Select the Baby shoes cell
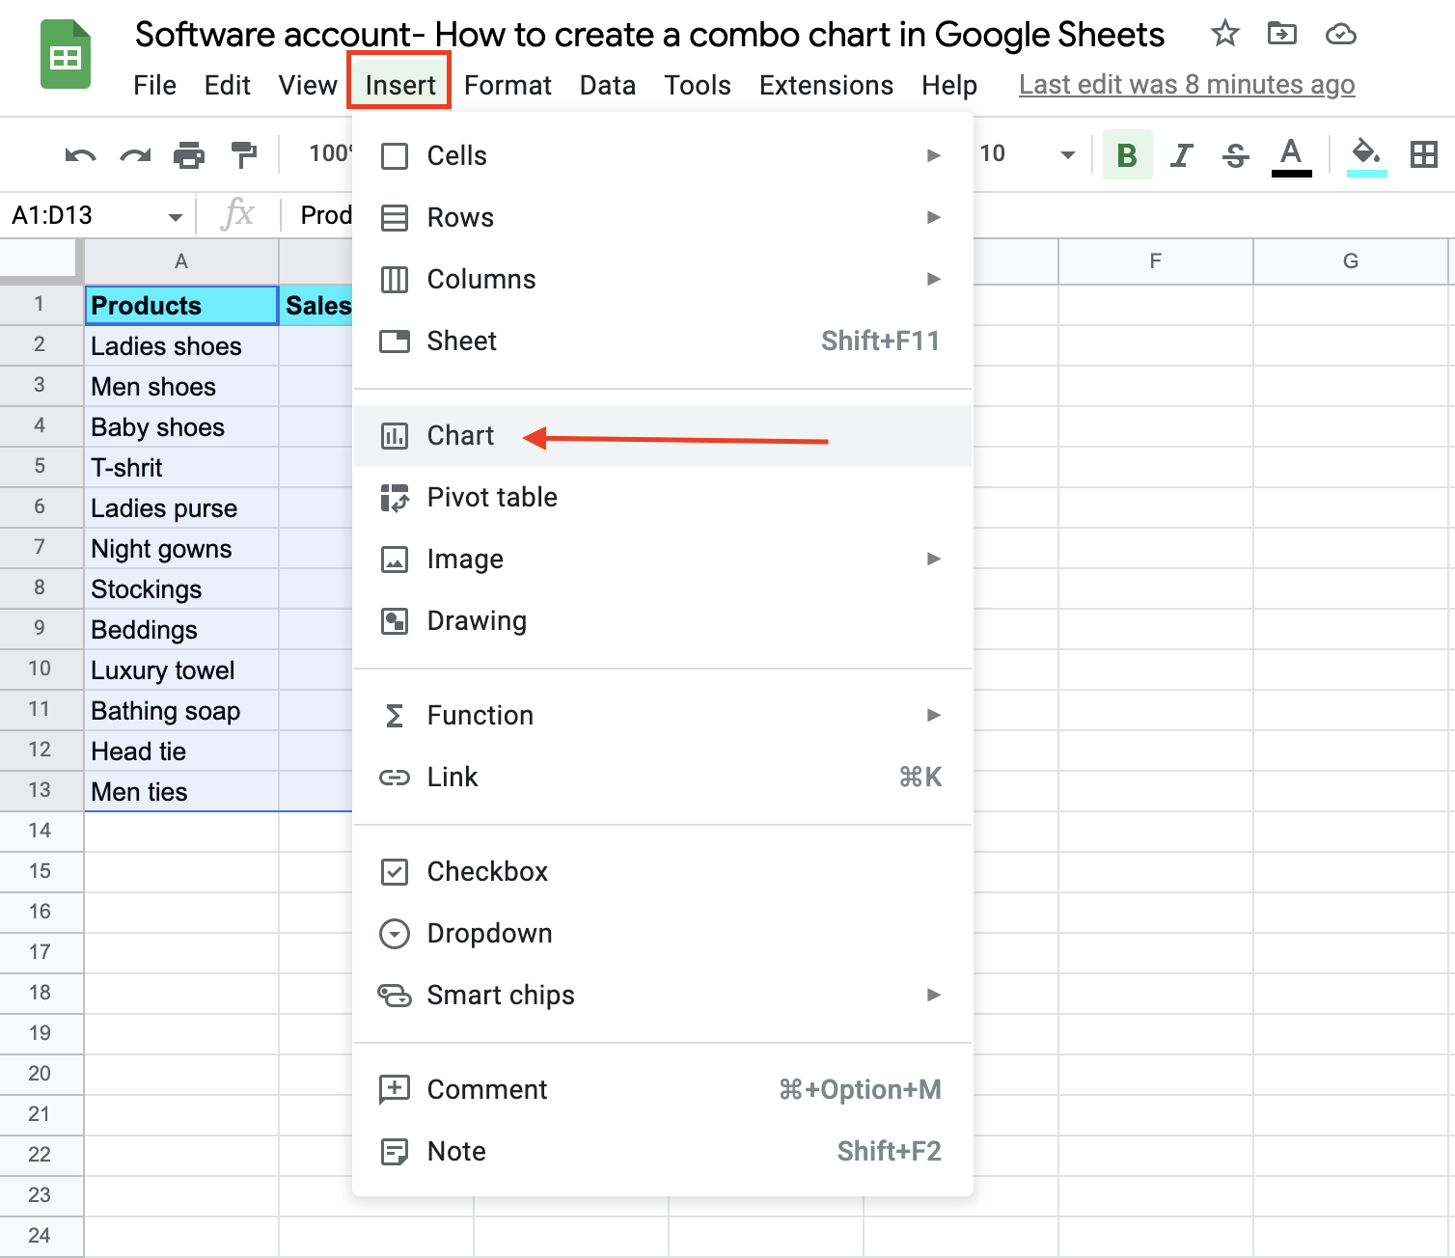The image size is (1455, 1258). [181, 426]
